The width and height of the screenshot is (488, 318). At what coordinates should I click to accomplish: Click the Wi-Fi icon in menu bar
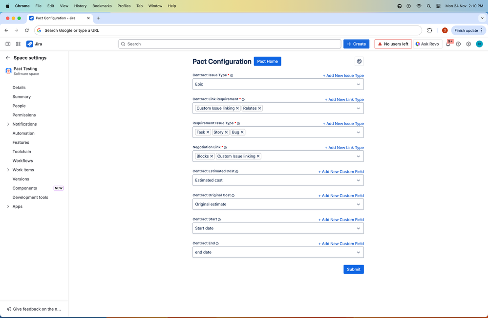419,6
